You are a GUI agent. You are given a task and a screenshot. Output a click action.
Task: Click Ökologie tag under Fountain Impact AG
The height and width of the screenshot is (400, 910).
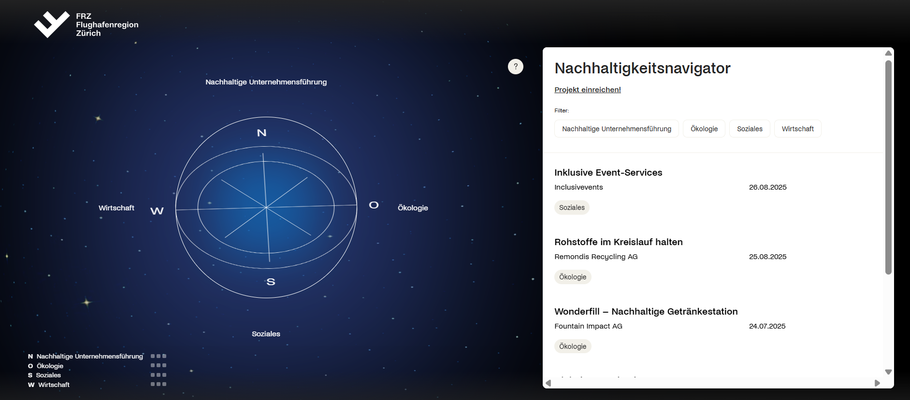point(573,346)
